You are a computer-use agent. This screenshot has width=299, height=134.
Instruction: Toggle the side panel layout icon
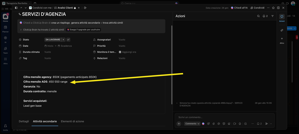tap(278, 8)
